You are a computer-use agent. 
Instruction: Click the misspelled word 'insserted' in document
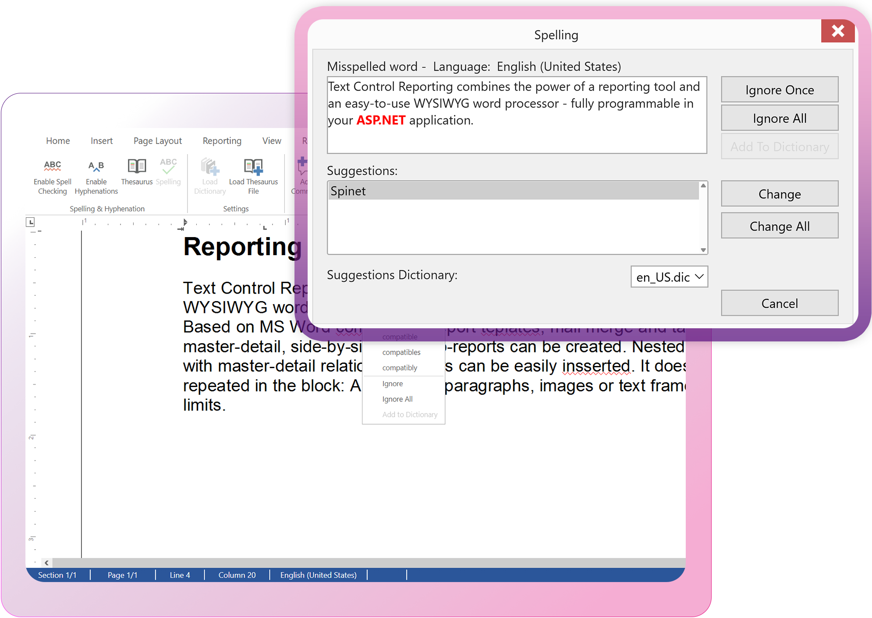(596, 366)
